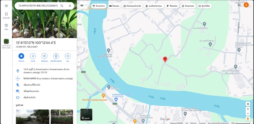This screenshot has height=124, width=254.
Task: Select the Thai massage place marker
Action: [x=185, y=114]
